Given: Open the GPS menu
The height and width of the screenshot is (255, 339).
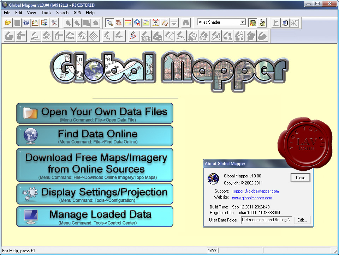Looking at the screenshot, I should (77, 13).
